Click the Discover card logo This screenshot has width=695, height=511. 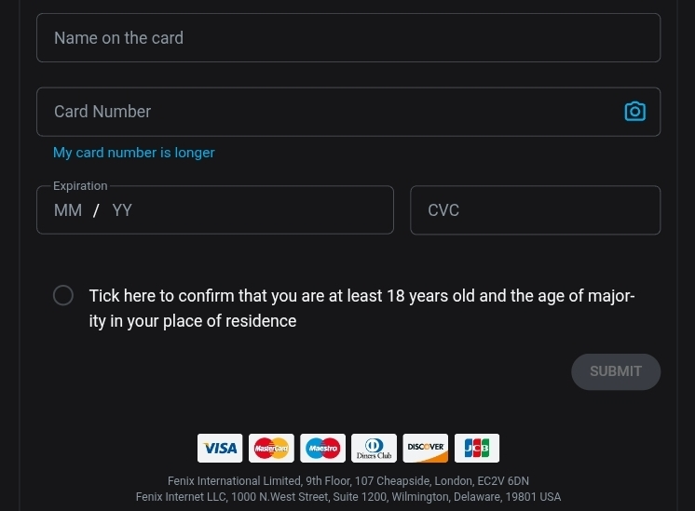[x=425, y=448]
